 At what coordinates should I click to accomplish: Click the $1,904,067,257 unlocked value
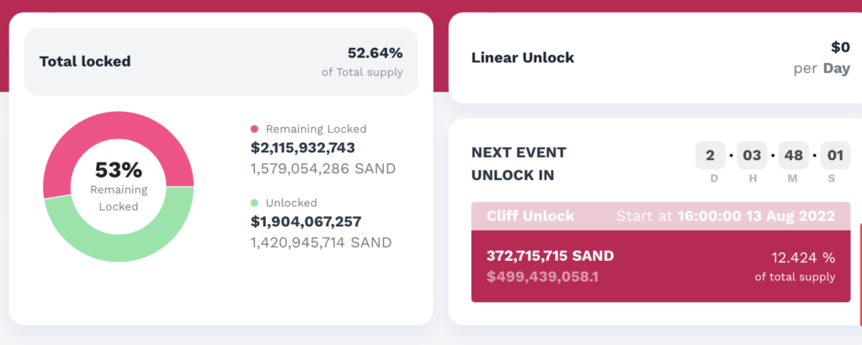click(306, 221)
